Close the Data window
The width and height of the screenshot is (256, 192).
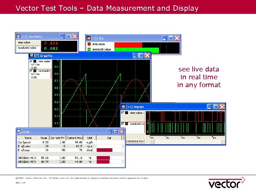click(122, 132)
